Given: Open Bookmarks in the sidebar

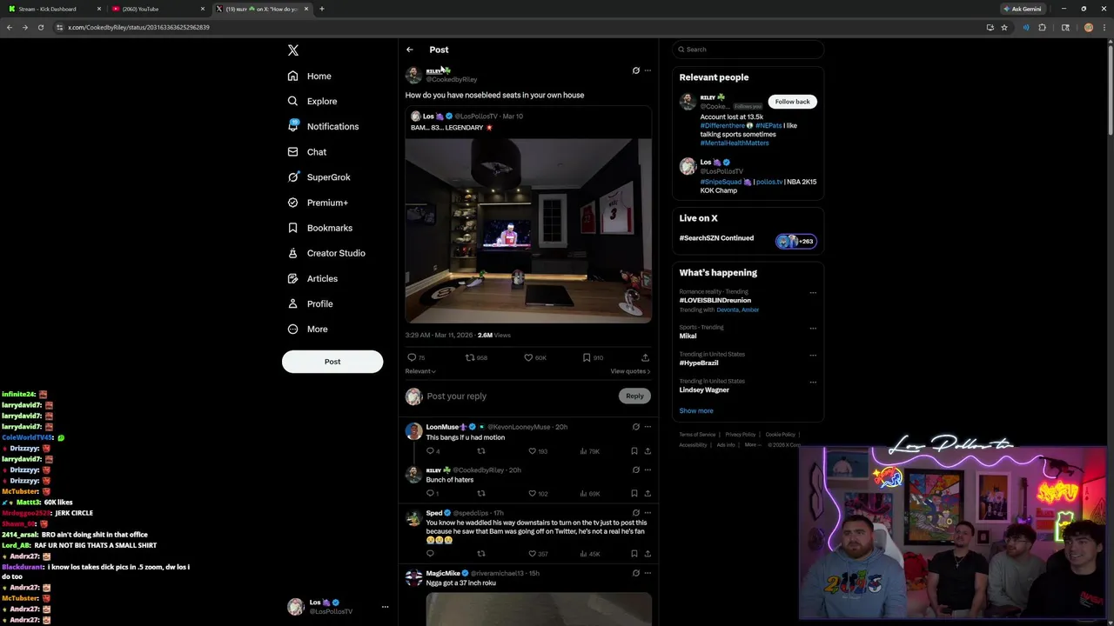Looking at the screenshot, I should tap(319, 228).
